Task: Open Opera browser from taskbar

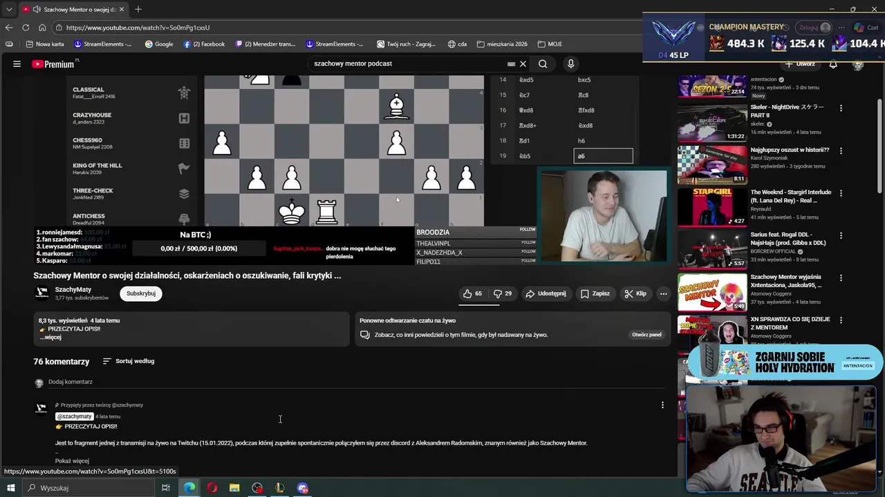Action: click(212, 488)
